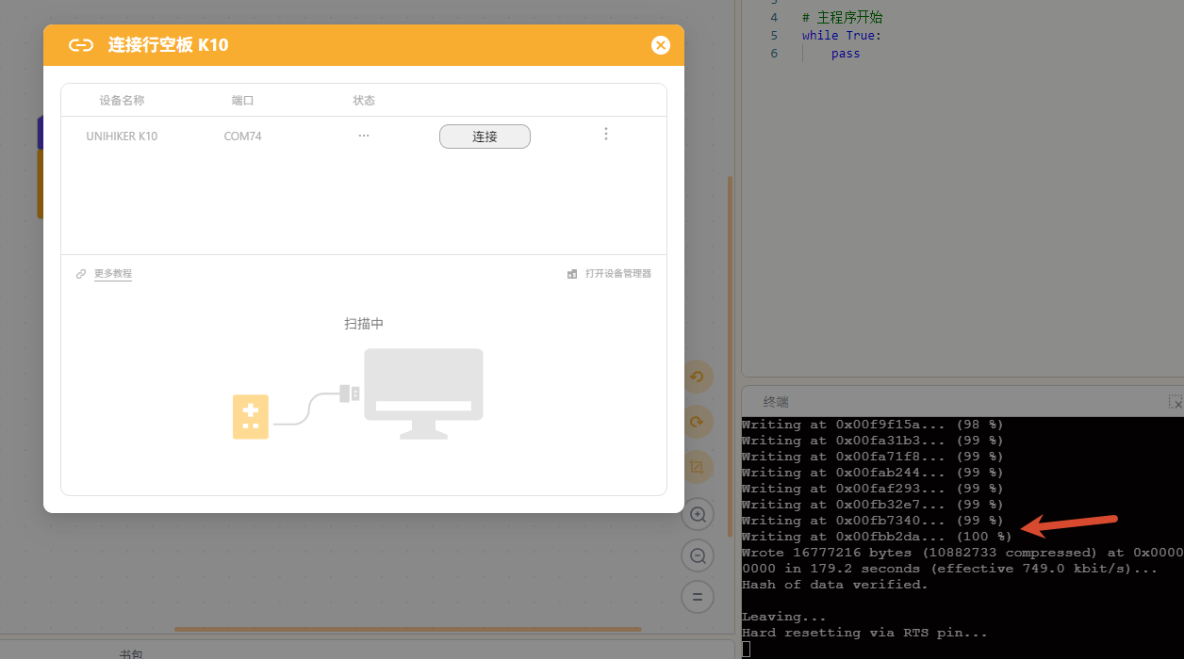Click the 'pass' statement in the code editor

pyautogui.click(x=846, y=54)
